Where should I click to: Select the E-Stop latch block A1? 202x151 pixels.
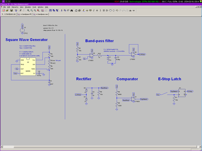[182, 93]
